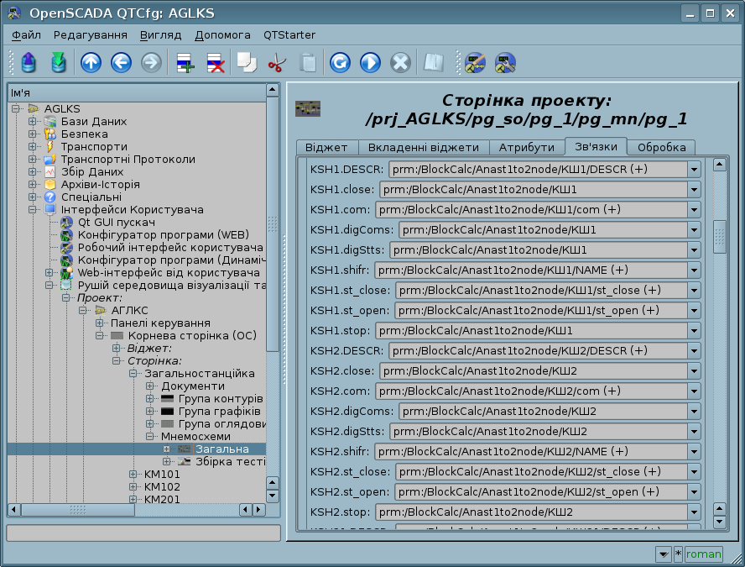Click the links list vertical scrollbar handle
The height and width of the screenshot is (567, 745).
pos(719,237)
